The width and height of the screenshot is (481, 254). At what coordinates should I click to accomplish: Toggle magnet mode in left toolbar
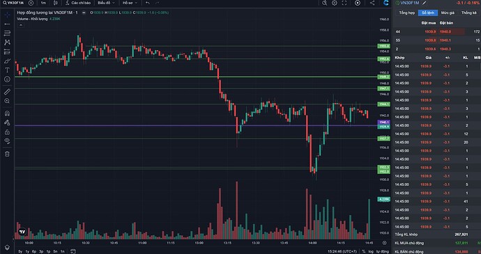(7, 113)
